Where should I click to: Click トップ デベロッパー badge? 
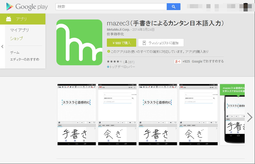[121, 67]
